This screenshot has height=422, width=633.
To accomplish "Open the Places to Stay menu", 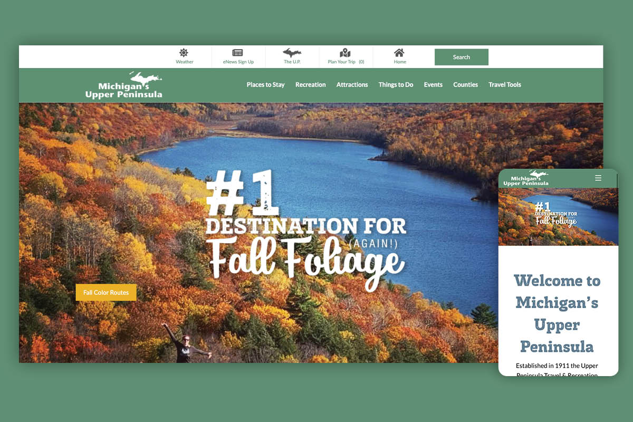I will pyautogui.click(x=265, y=85).
